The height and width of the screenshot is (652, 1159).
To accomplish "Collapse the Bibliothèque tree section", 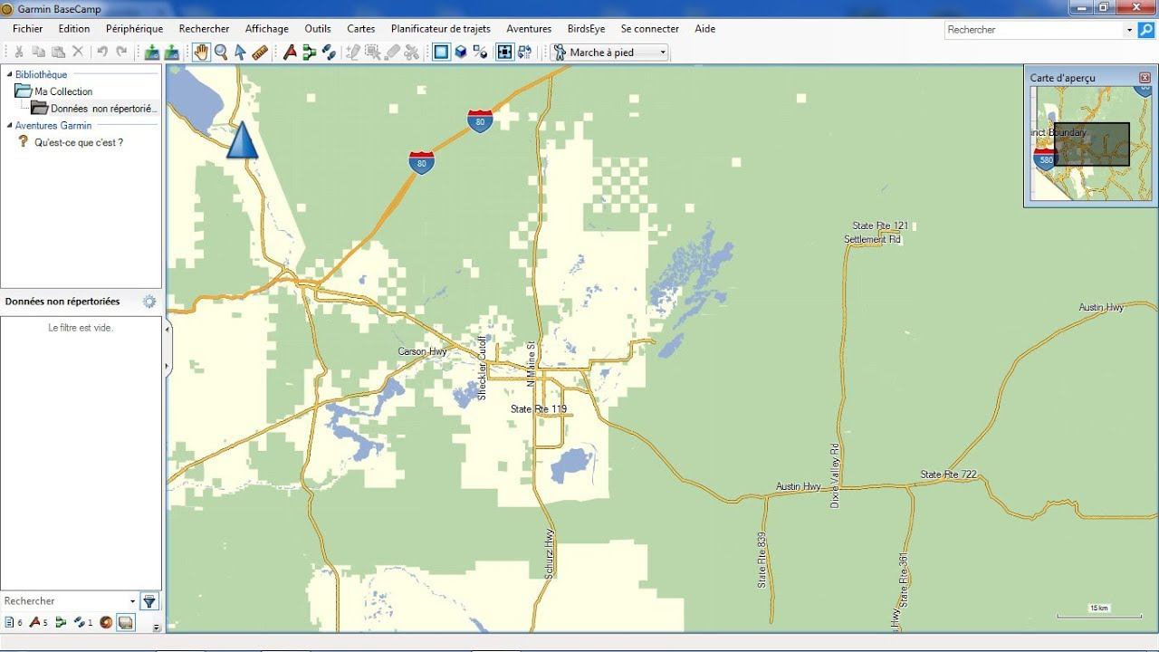I will (9, 74).
